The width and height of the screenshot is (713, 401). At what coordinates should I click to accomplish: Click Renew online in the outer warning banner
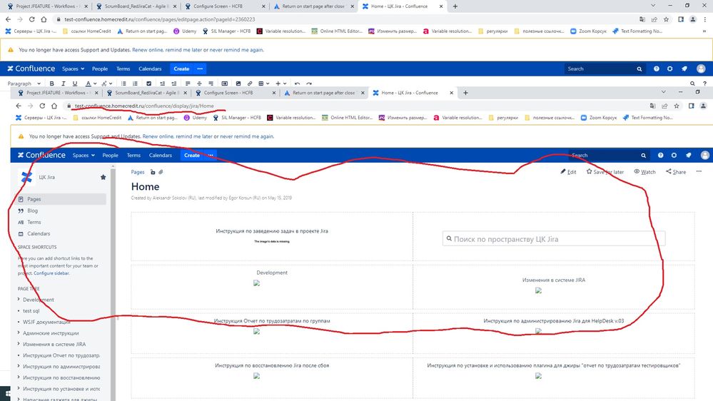(x=147, y=50)
